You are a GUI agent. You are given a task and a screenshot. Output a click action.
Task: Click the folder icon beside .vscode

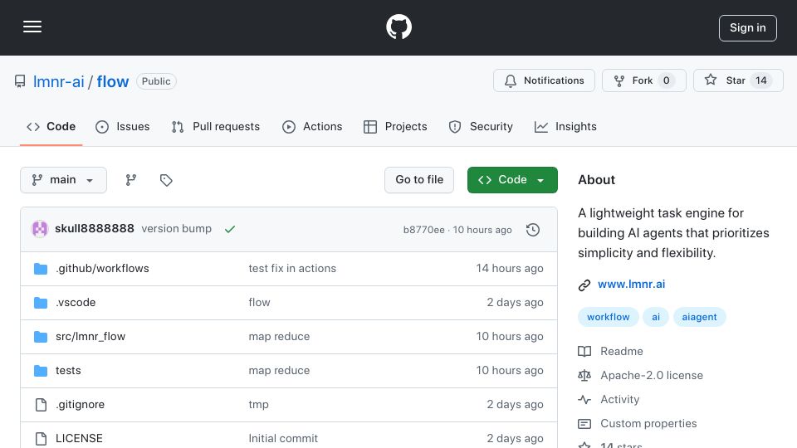click(41, 303)
